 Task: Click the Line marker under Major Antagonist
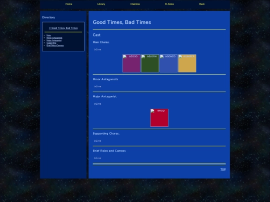point(97,104)
